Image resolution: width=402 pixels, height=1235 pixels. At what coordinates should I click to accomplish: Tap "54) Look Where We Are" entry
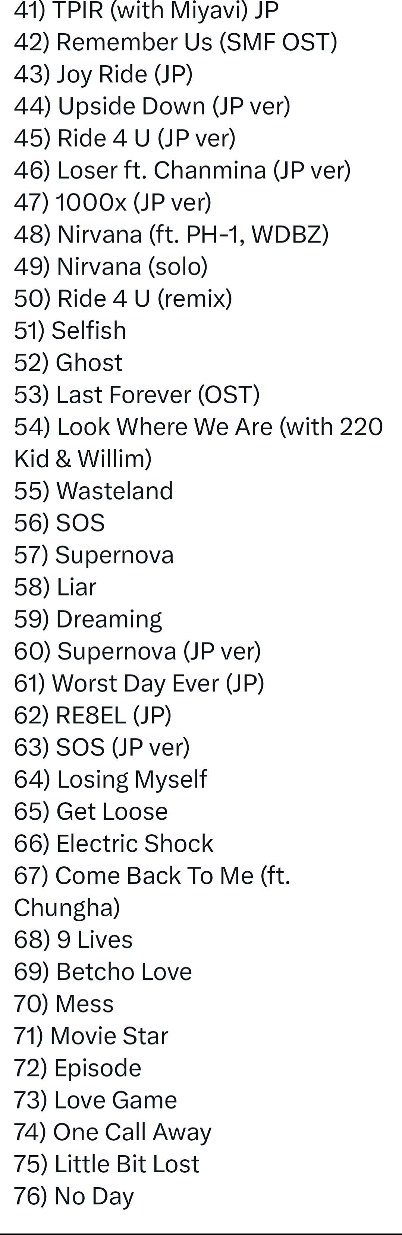click(x=198, y=443)
